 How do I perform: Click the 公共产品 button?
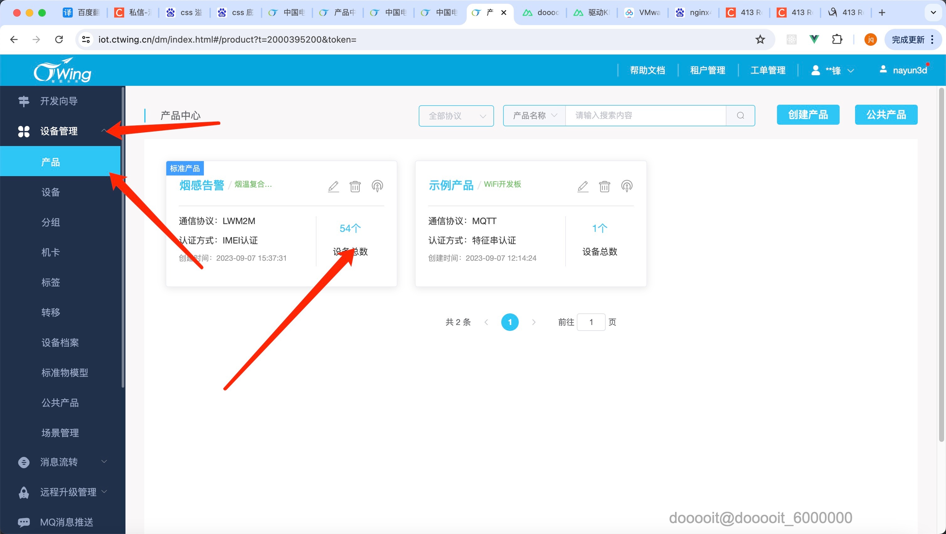click(x=886, y=115)
